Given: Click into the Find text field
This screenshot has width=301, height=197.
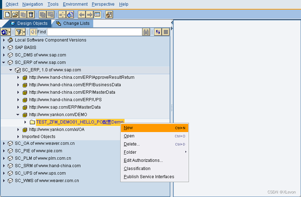Looking at the screenshot, I should point(94,32).
